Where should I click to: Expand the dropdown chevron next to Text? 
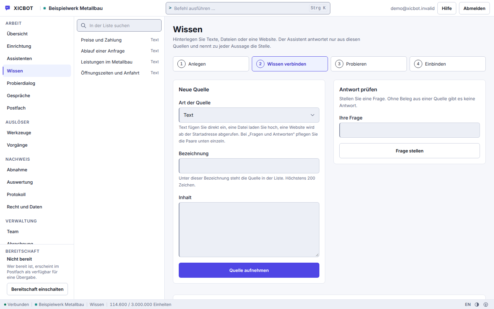click(313, 115)
